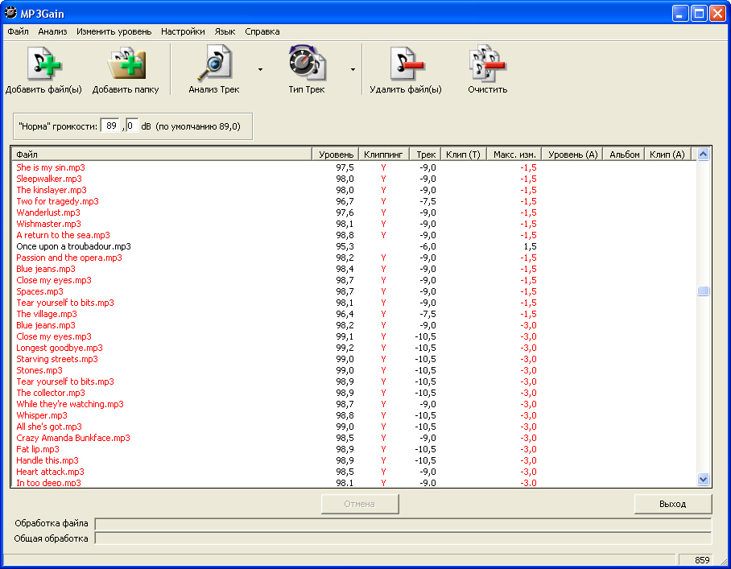Click the target volume integer field showing 89
This screenshot has width=731, height=569.
tap(111, 126)
